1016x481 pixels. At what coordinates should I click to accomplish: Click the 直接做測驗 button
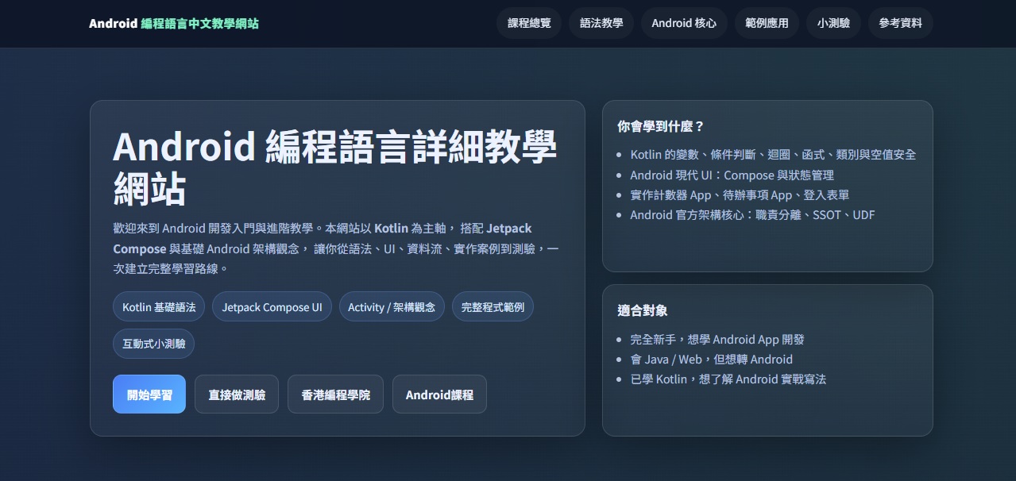pyautogui.click(x=237, y=394)
